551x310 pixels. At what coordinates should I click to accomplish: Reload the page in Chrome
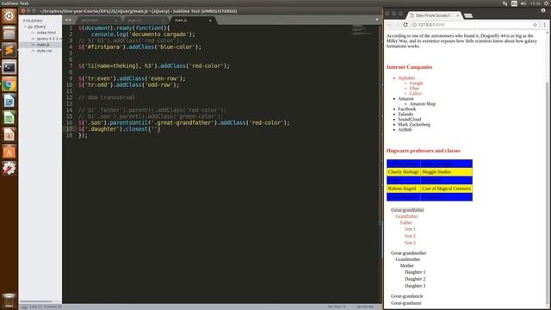pyautogui.click(x=406, y=25)
